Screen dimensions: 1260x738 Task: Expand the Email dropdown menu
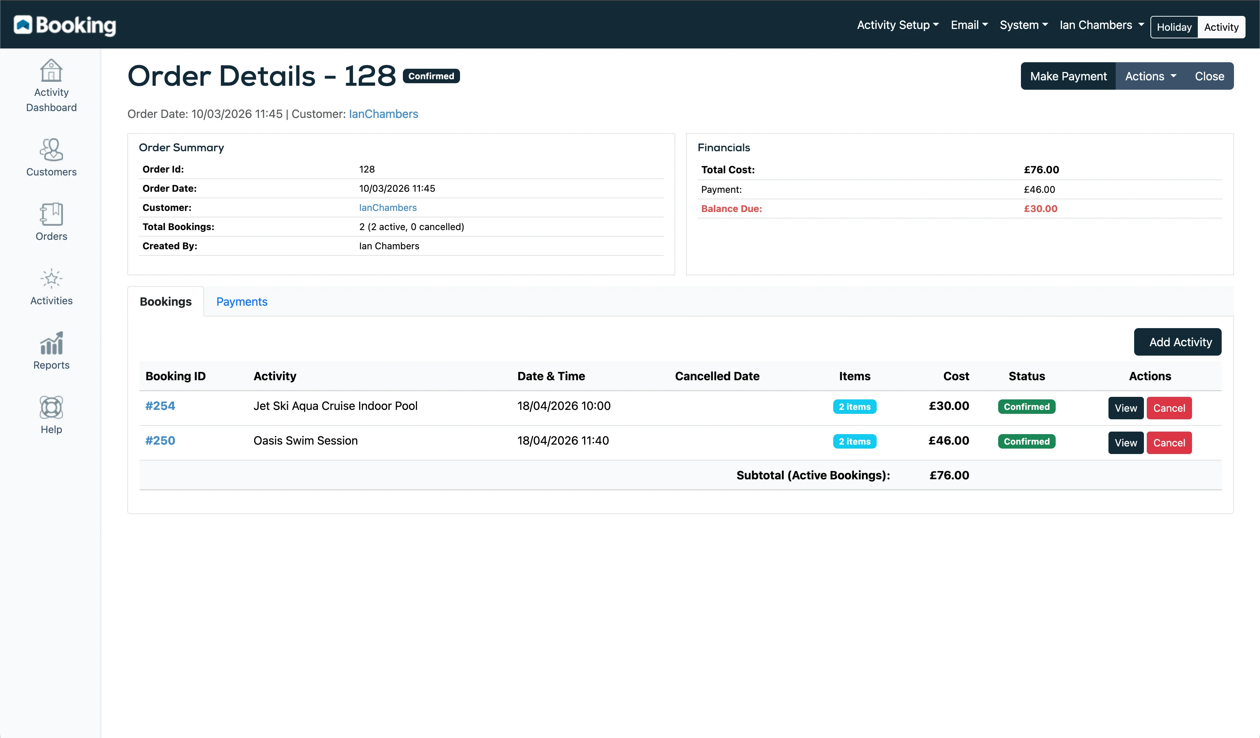point(969,25)
